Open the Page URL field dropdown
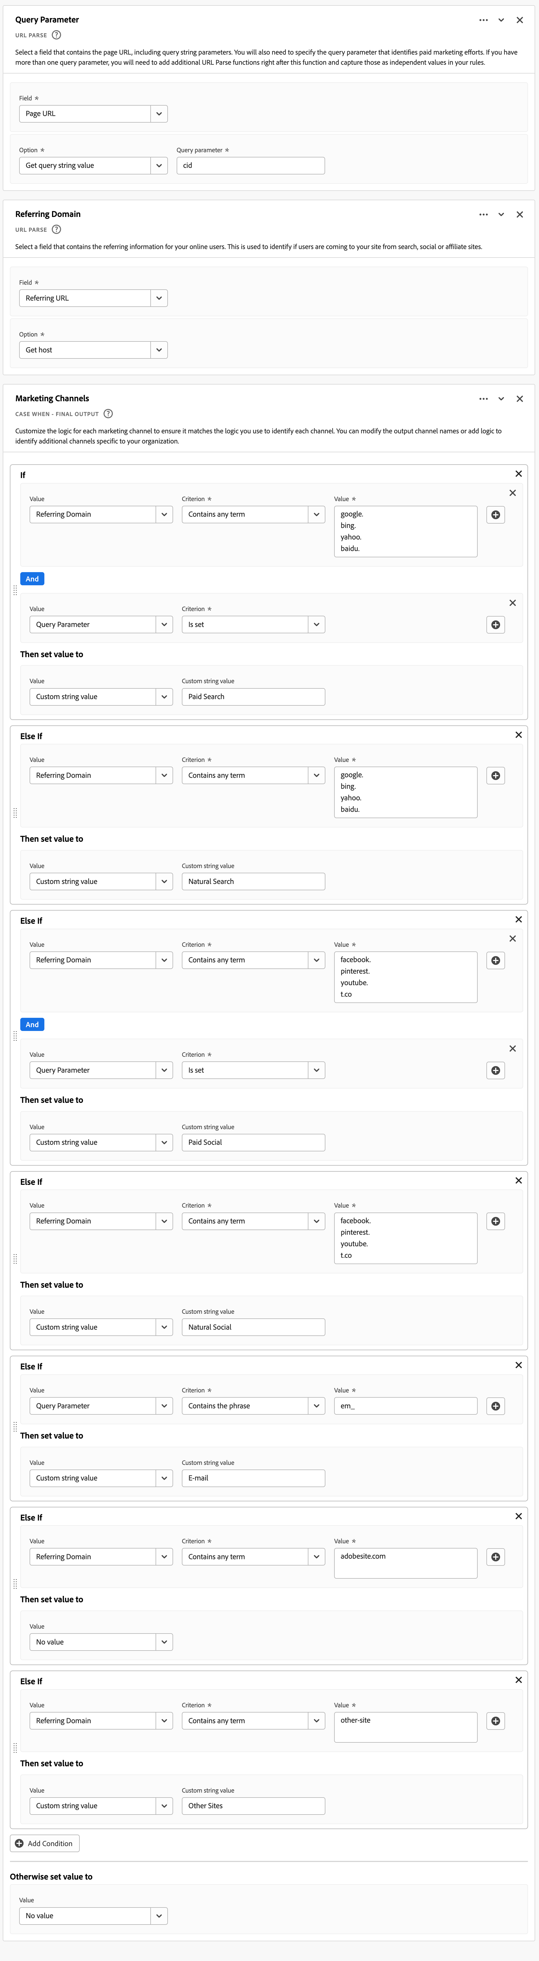539x1961 pixels. pyautogui.click(x=159, y=114)
